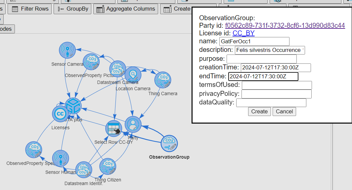
Task: Cancel the ObservationGroup dialog
Action: [x=284, y=111]
